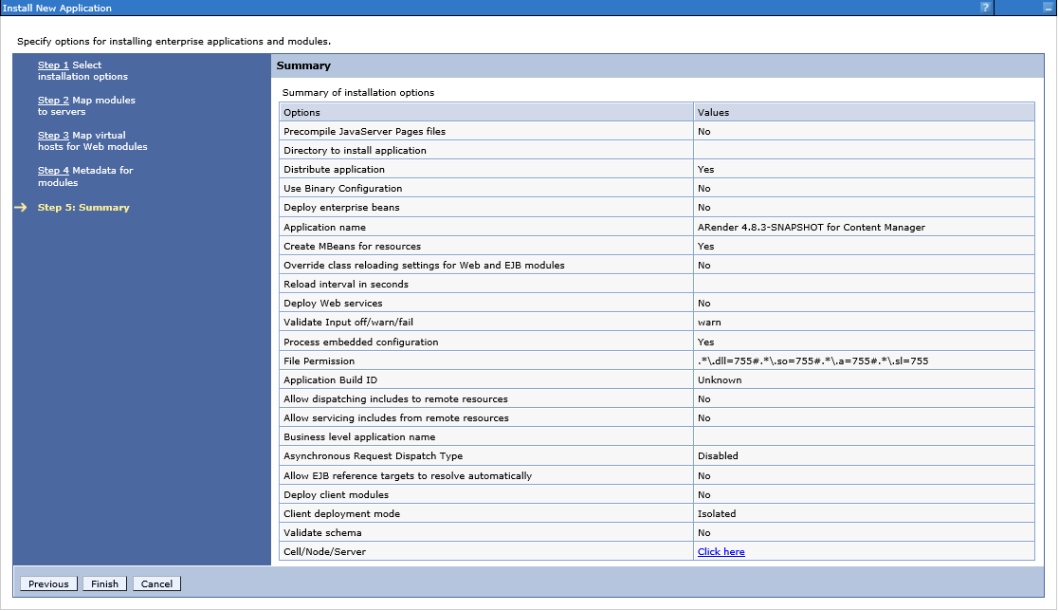Screen dimensions: 1059x611
Task: Open Step 4 Metadata for modules
Action: click(x=53, y=171)
